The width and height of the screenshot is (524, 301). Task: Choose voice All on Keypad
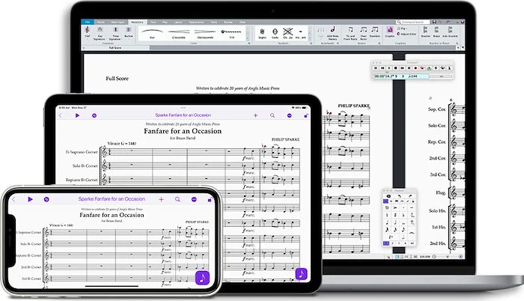point(412,243)
